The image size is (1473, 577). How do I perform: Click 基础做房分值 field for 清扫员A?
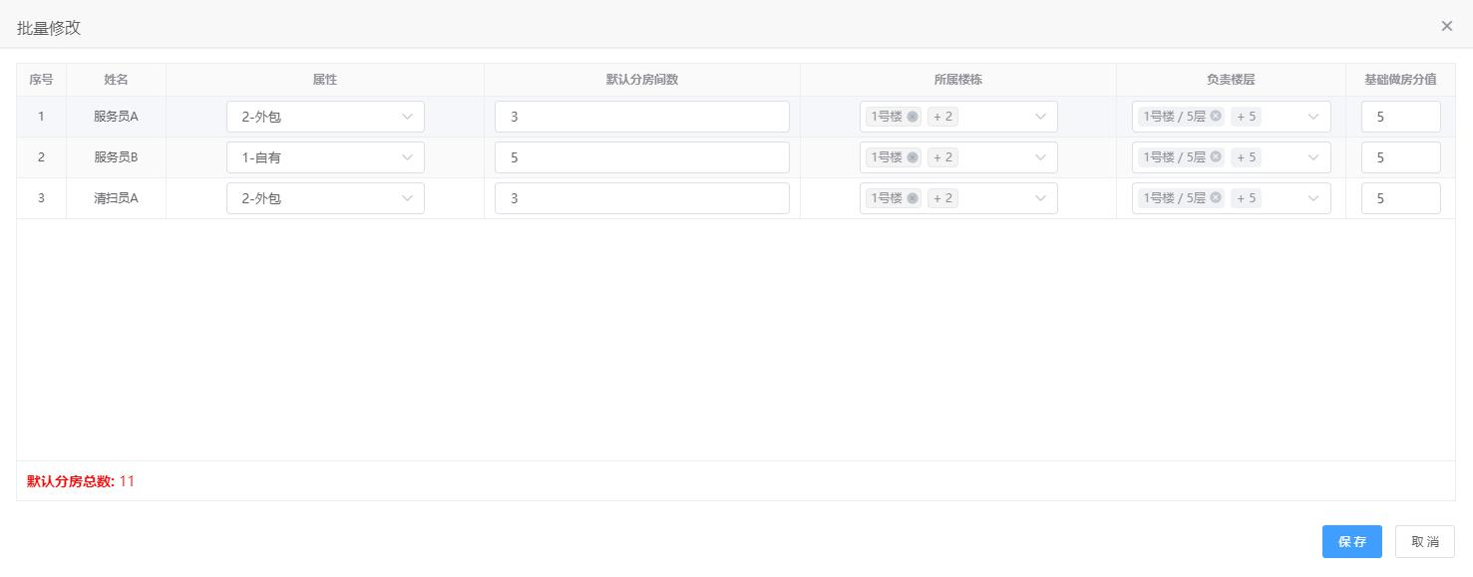(1400, 198)
